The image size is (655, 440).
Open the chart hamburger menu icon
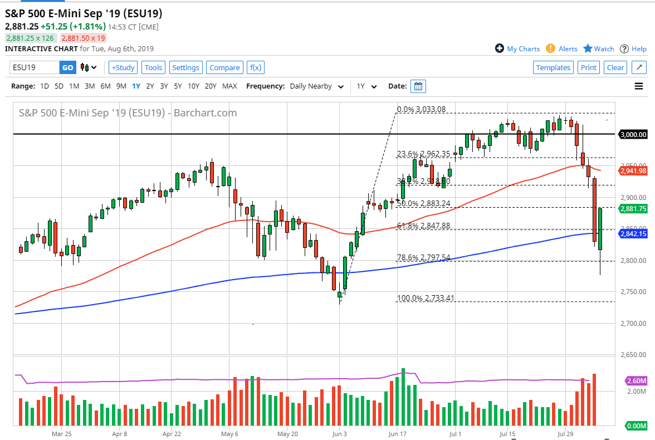639,86
